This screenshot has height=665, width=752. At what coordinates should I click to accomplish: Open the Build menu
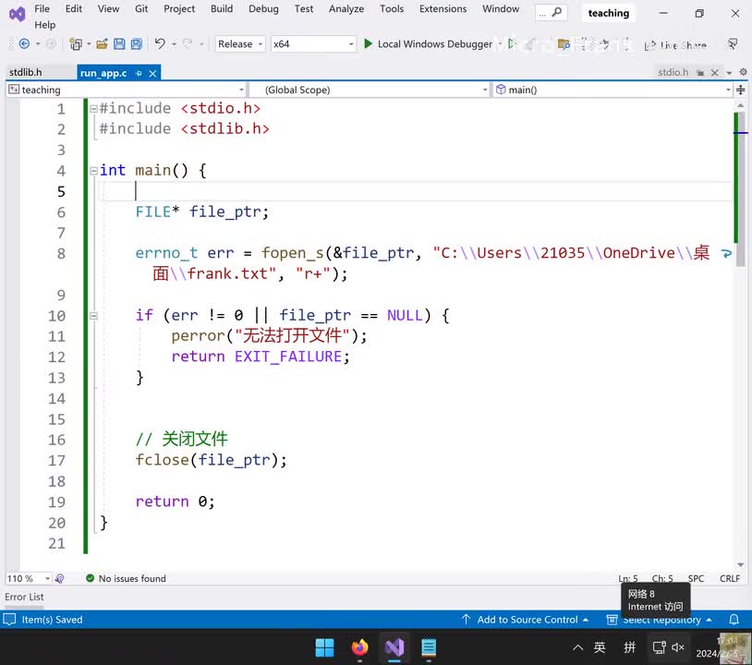pyautogui.click(x=222, y=8)
